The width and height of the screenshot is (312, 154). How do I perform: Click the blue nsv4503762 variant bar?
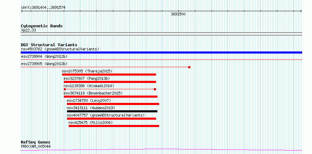click(161, 52)
